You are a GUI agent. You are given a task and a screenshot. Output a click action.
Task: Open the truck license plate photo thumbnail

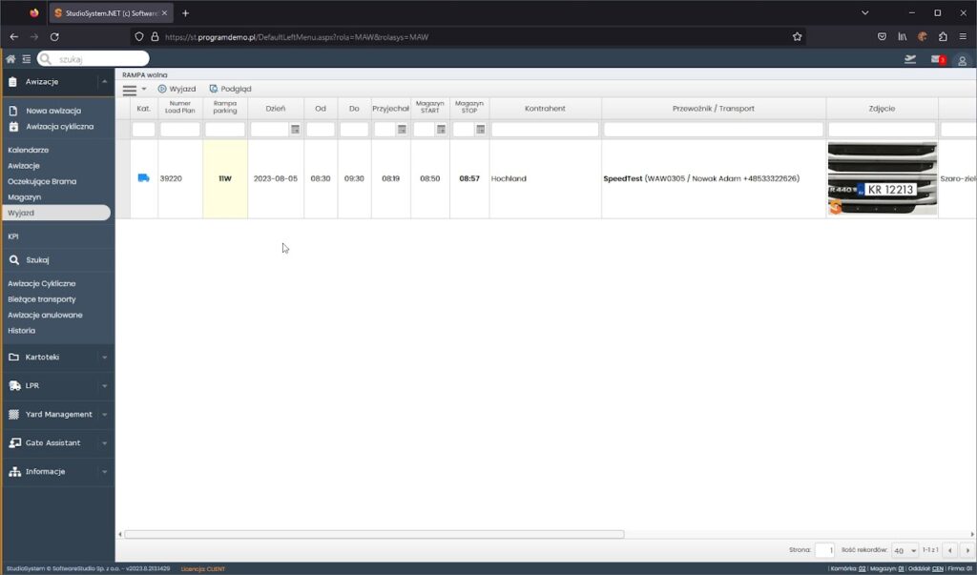click(x=882, y=178)
